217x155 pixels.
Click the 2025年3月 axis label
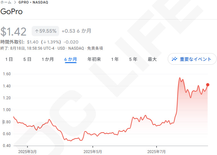[28, 152]
